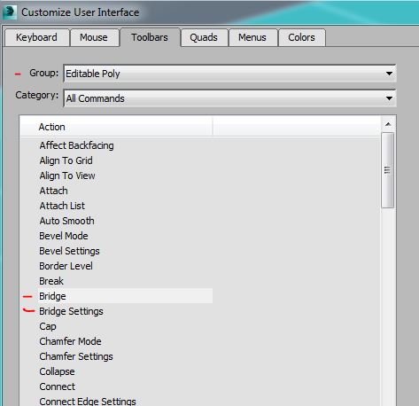Open the Group dropdown showing Editable Poly
The image size is (419, 406).
[229, 74]
